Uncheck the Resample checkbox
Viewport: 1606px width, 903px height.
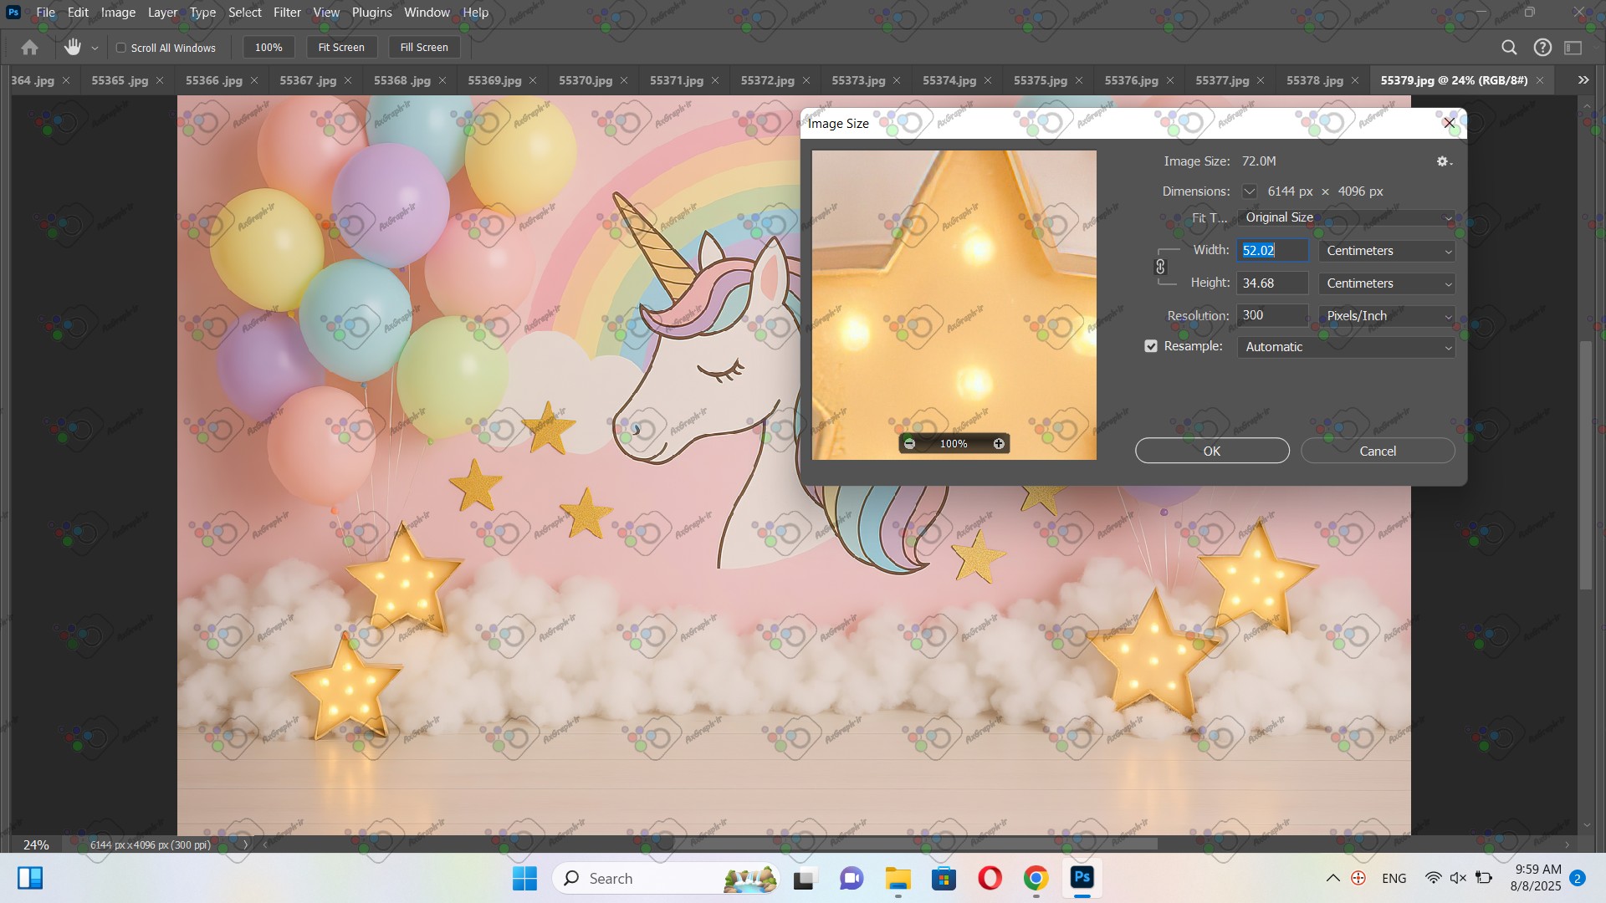1151,346
